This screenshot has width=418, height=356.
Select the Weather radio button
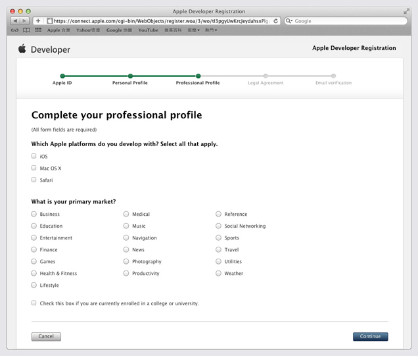click(x=219, y=273)
